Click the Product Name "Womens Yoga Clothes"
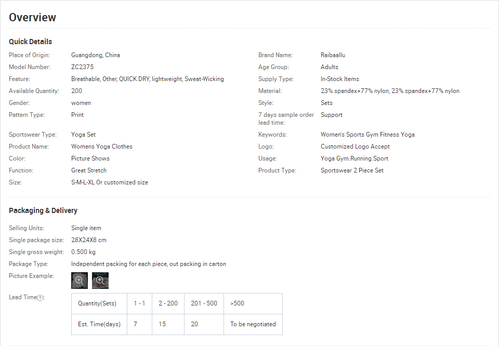The width and height of the screenshot is (499, 346). (x=102, y=147)
